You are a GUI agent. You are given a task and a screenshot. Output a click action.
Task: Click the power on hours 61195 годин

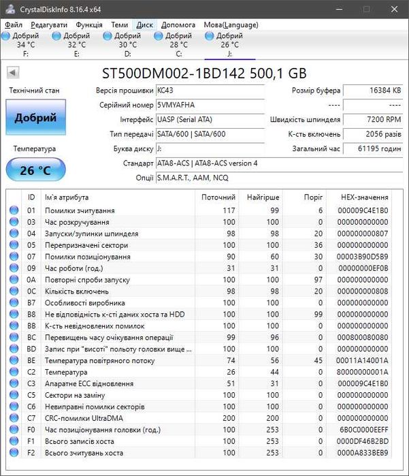point(373,148)
